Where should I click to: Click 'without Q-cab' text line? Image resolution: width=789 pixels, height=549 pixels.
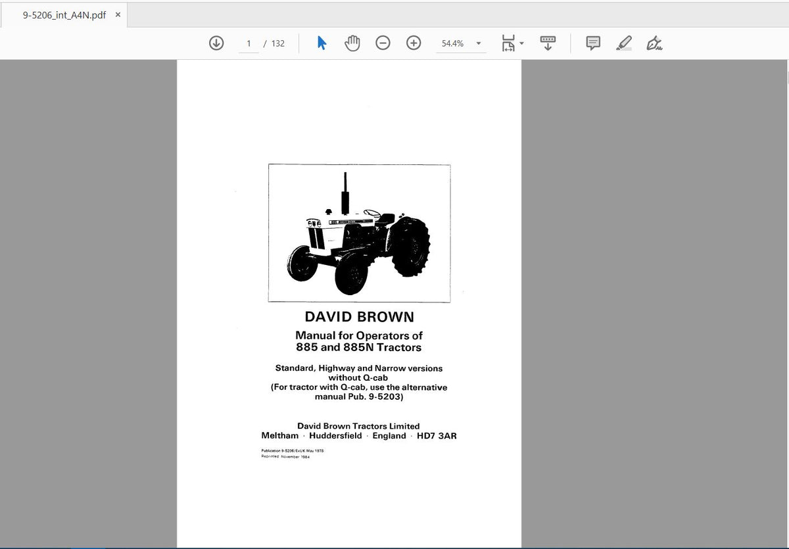(x=358, y=378)
